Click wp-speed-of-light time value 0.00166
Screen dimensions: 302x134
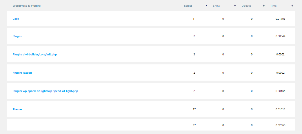(x=281, y=91)
